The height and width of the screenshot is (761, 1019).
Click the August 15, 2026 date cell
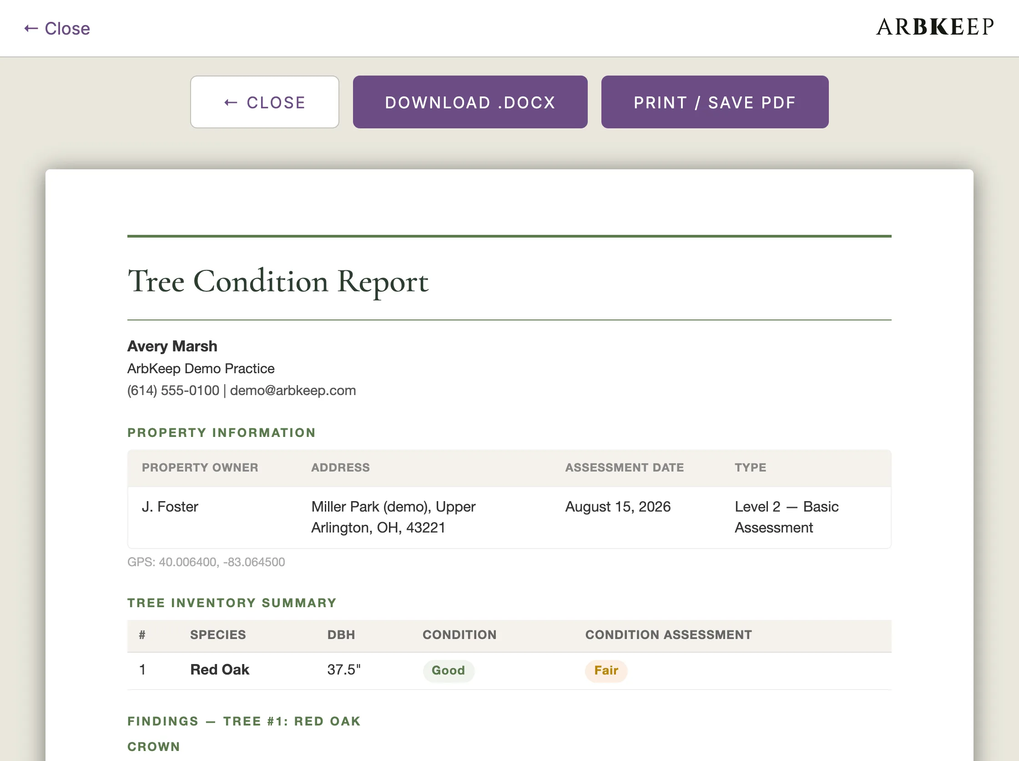(x=618, y=507)
